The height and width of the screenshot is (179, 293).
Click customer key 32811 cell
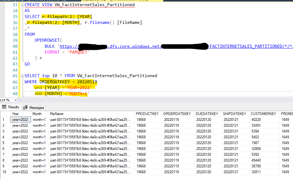point(264,172)
